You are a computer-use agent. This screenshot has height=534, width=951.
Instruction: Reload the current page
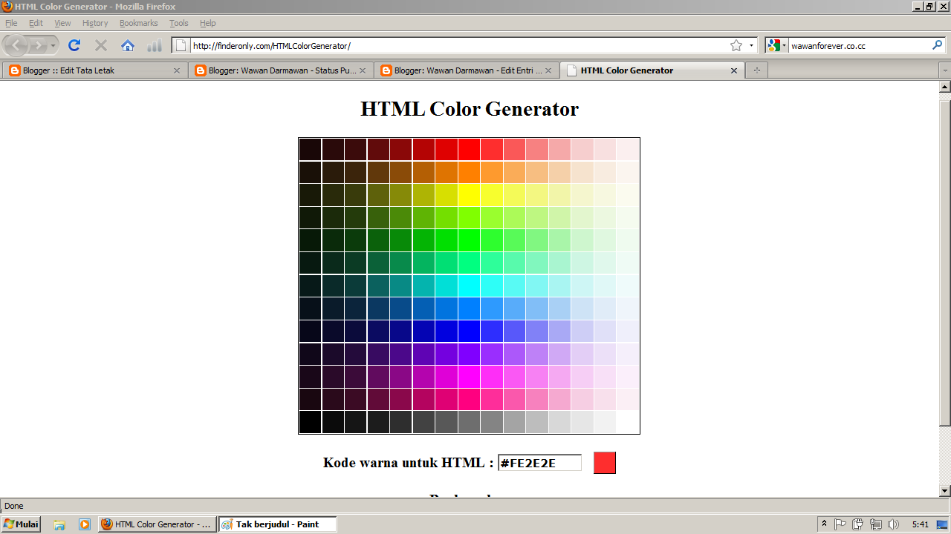(74, 45)
